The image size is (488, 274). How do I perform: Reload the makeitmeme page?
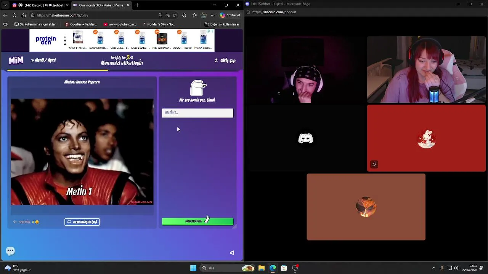(14, 15)
